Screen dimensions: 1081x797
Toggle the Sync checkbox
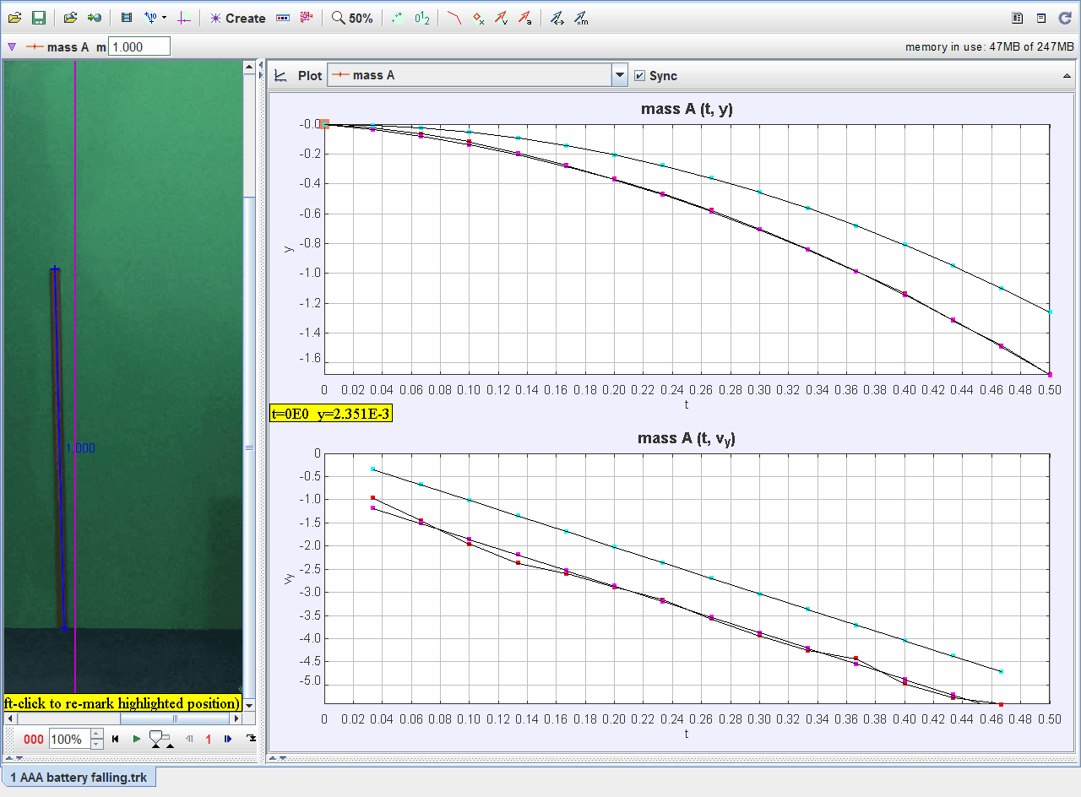(x=640, y=76)
